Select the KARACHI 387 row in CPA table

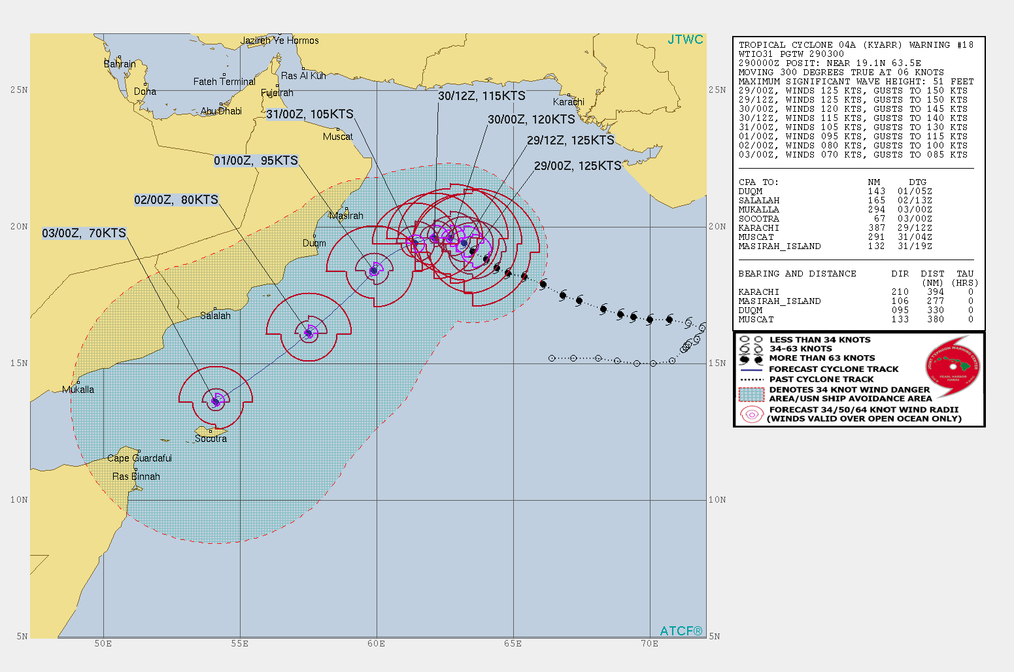click(x=836, y=228)
